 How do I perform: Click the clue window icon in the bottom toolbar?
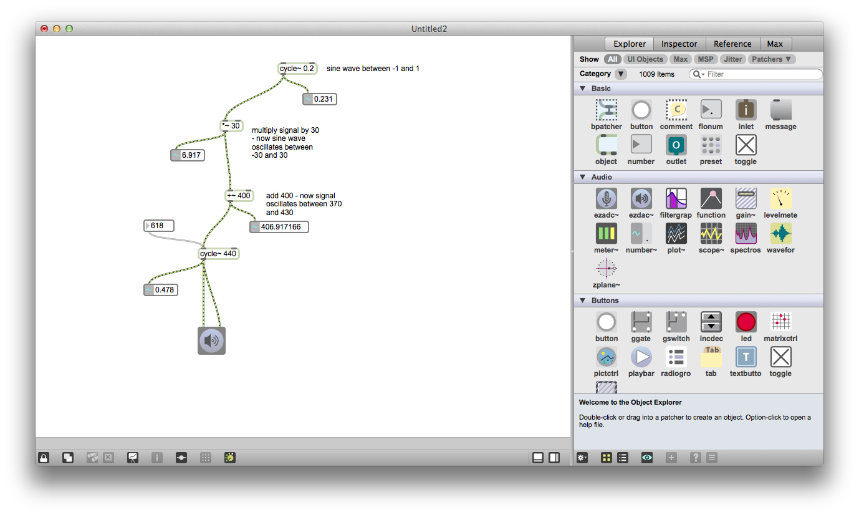coord(230,458)
